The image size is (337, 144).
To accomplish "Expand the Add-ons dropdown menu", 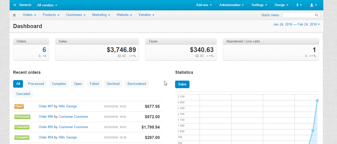I will click(204, 5).
